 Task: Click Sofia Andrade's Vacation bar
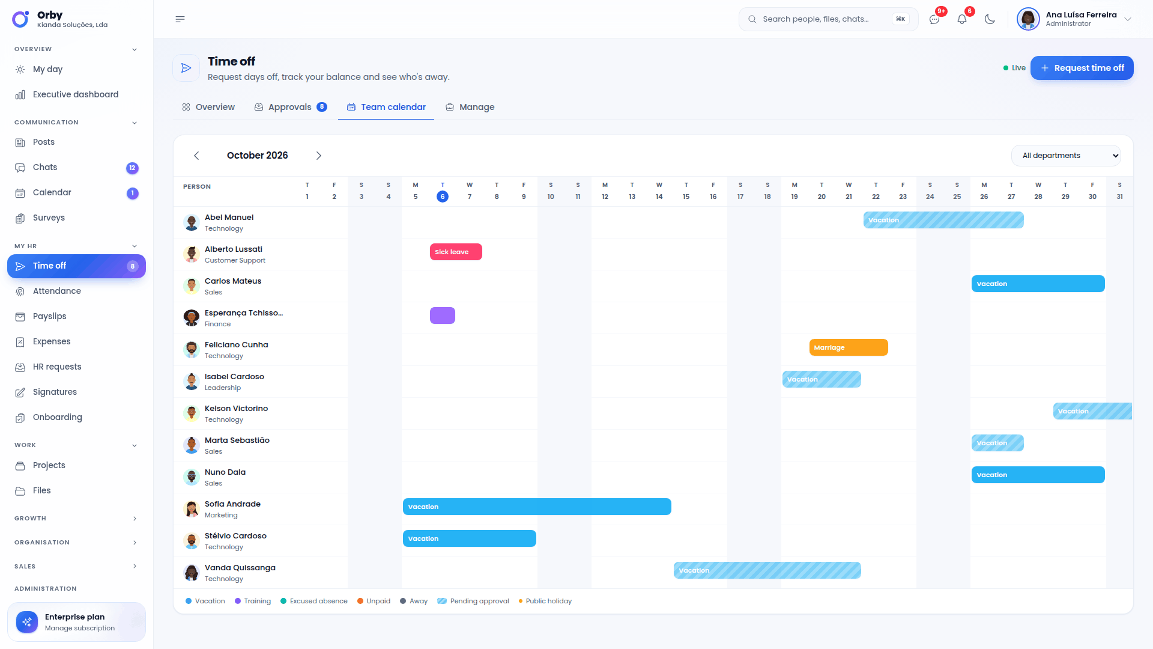537,507
